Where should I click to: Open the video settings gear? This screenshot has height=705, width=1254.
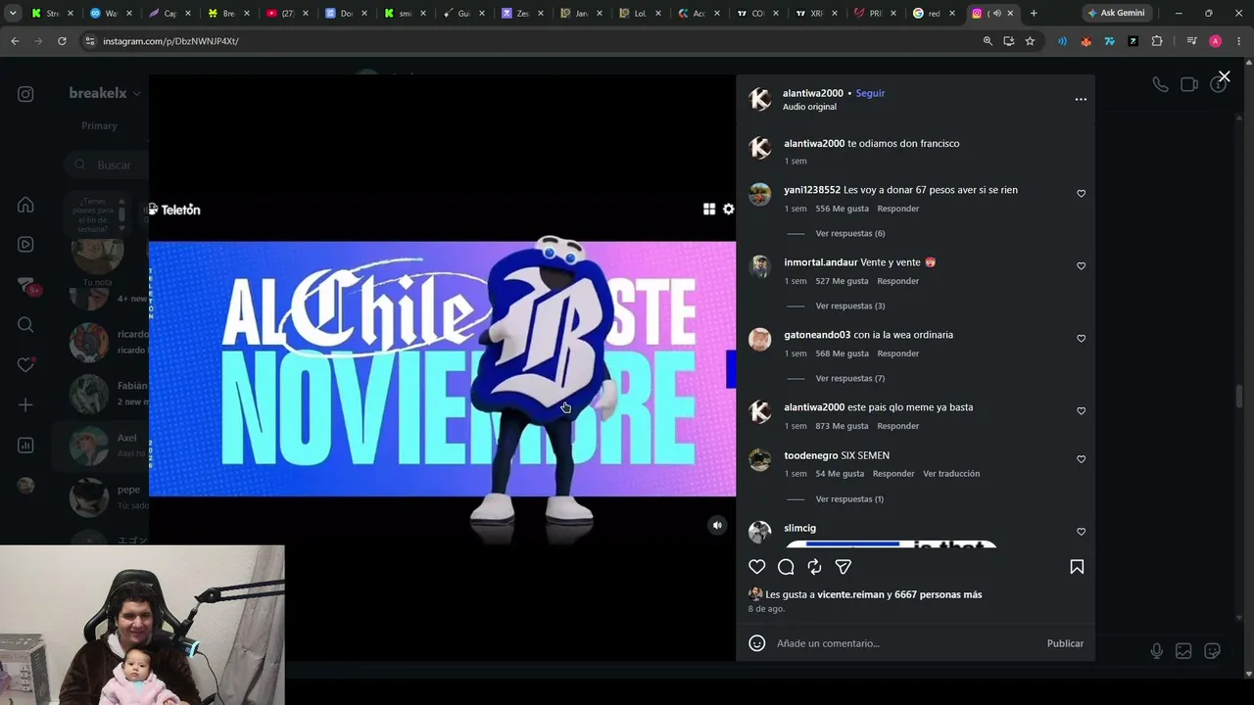tap(728, 209)
